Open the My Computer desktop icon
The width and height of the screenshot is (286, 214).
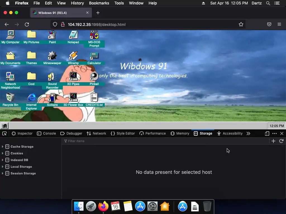point(10,37)
